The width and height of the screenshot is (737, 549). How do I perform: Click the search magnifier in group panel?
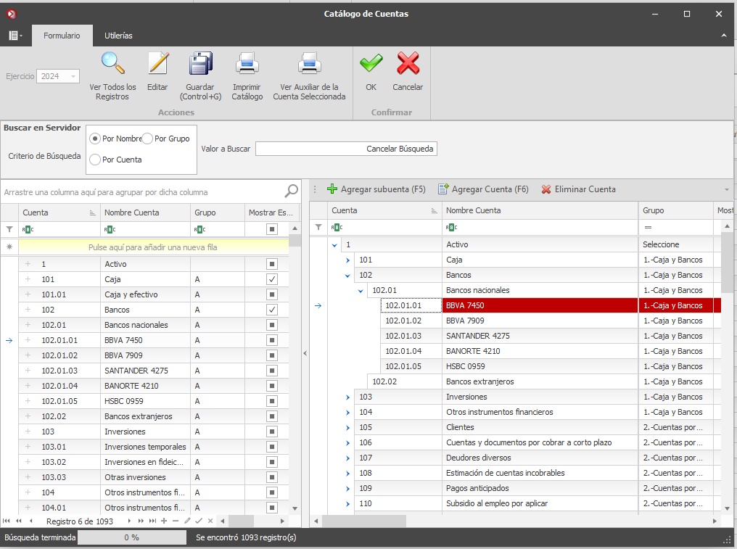coord(291,191)
